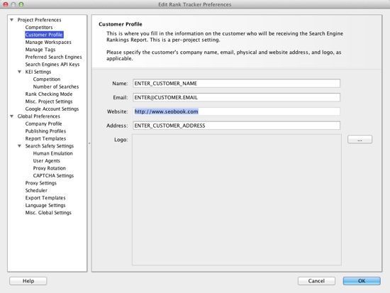Confirm preferences with the OK button
The width and height of the screenshot is (390, 293).
[x=362, y=281]
